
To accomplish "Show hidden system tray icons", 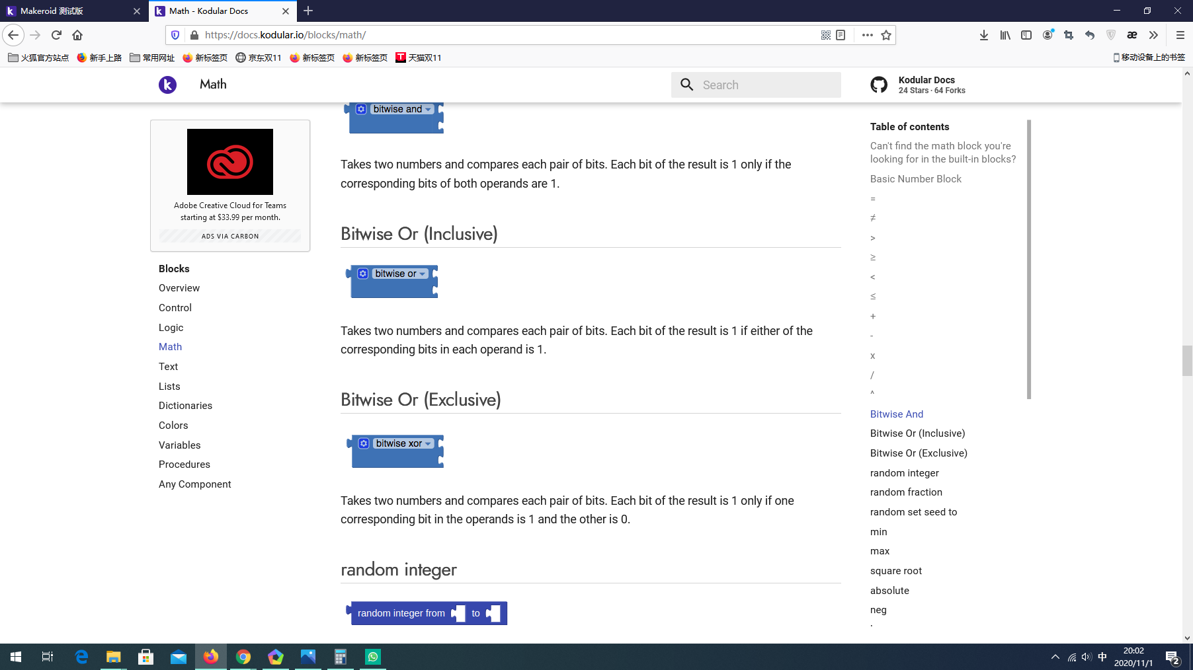I will coord(1055,657).
